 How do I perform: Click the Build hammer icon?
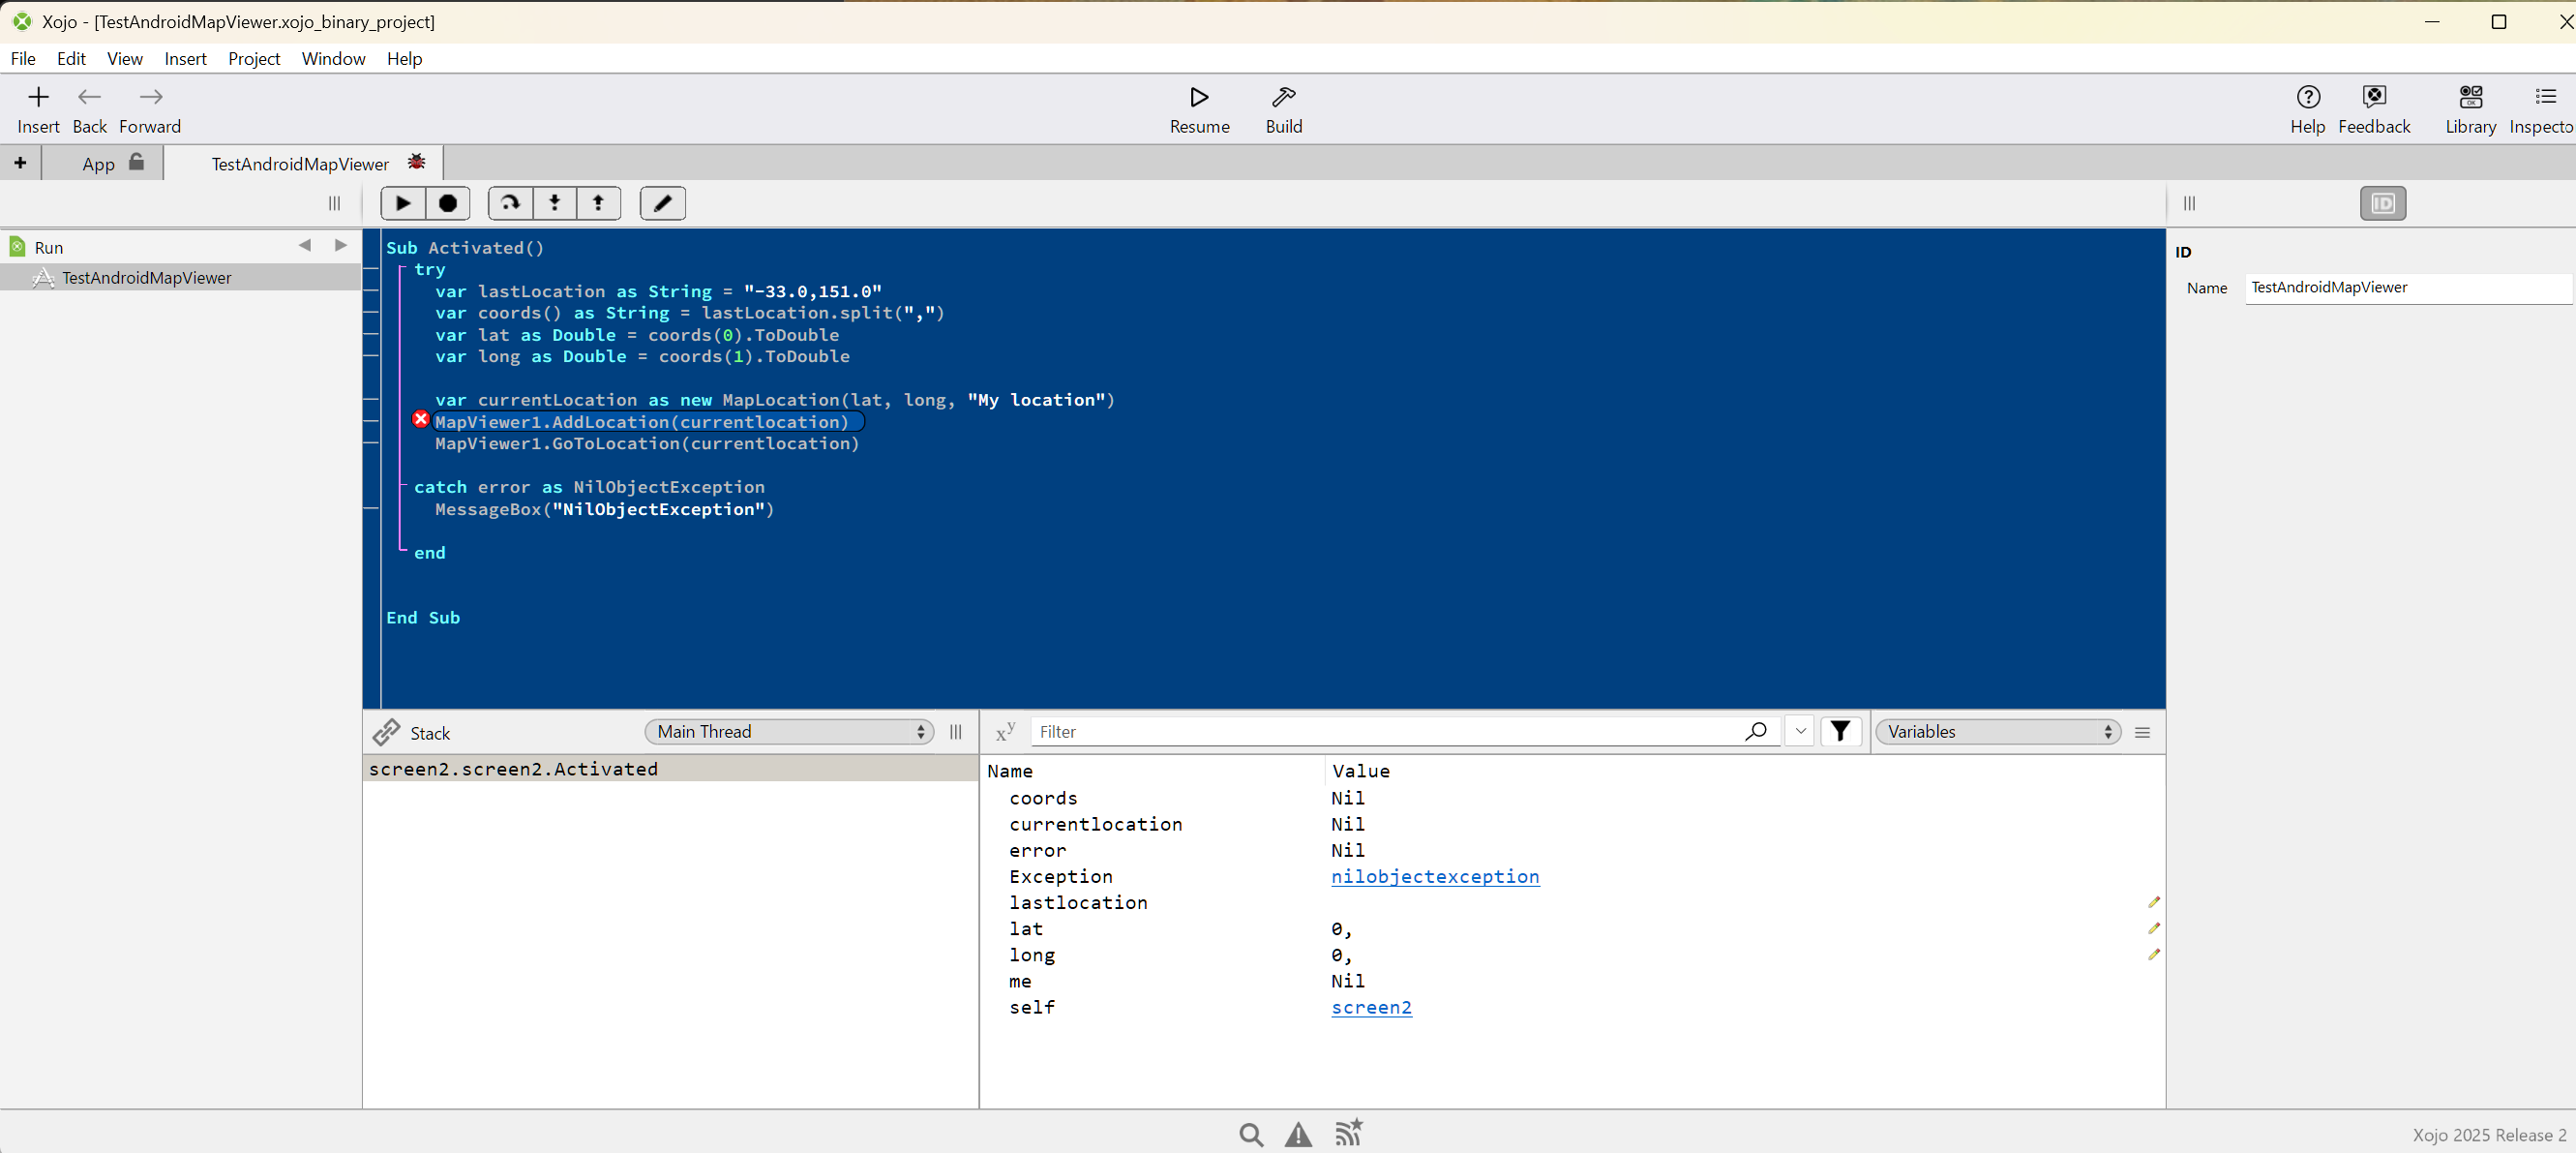1283,97
